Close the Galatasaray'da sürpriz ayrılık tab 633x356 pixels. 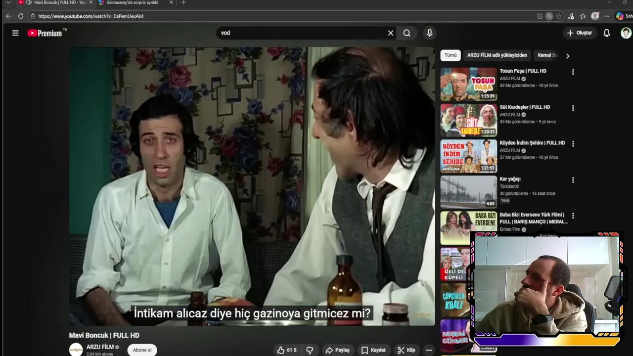click(x=171, y=2)
